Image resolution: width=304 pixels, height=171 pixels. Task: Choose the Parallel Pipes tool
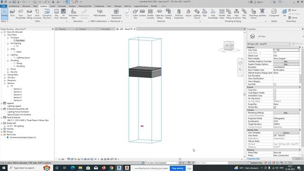[x=222, y=14]
